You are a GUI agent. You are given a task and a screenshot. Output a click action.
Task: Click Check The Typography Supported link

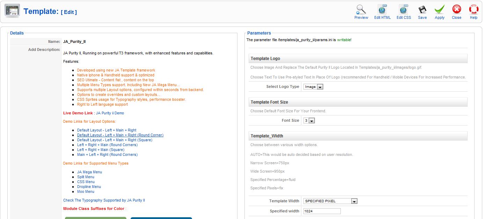(x=104, y=201)
